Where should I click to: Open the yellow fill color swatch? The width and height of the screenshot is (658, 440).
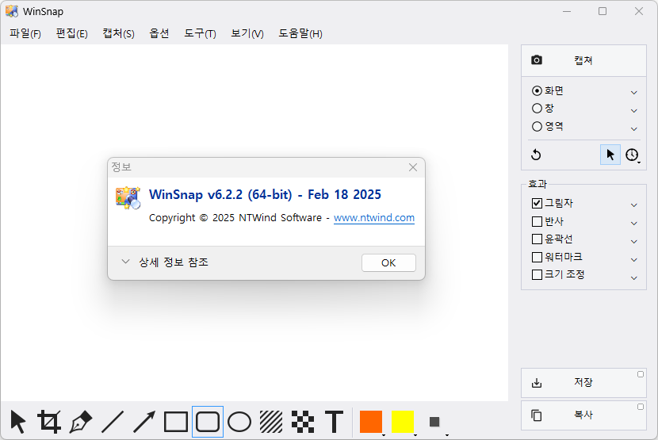point(403,422)
